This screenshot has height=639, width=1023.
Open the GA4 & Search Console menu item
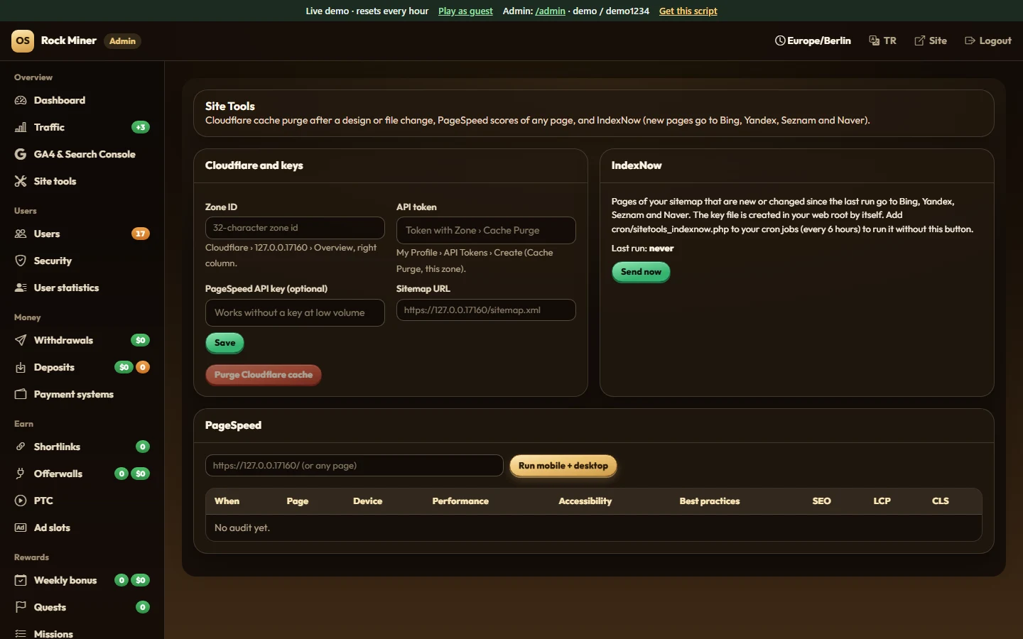coord(82,154)
